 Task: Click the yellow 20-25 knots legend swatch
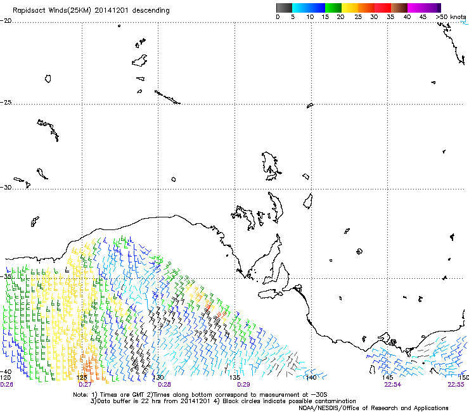350,8
